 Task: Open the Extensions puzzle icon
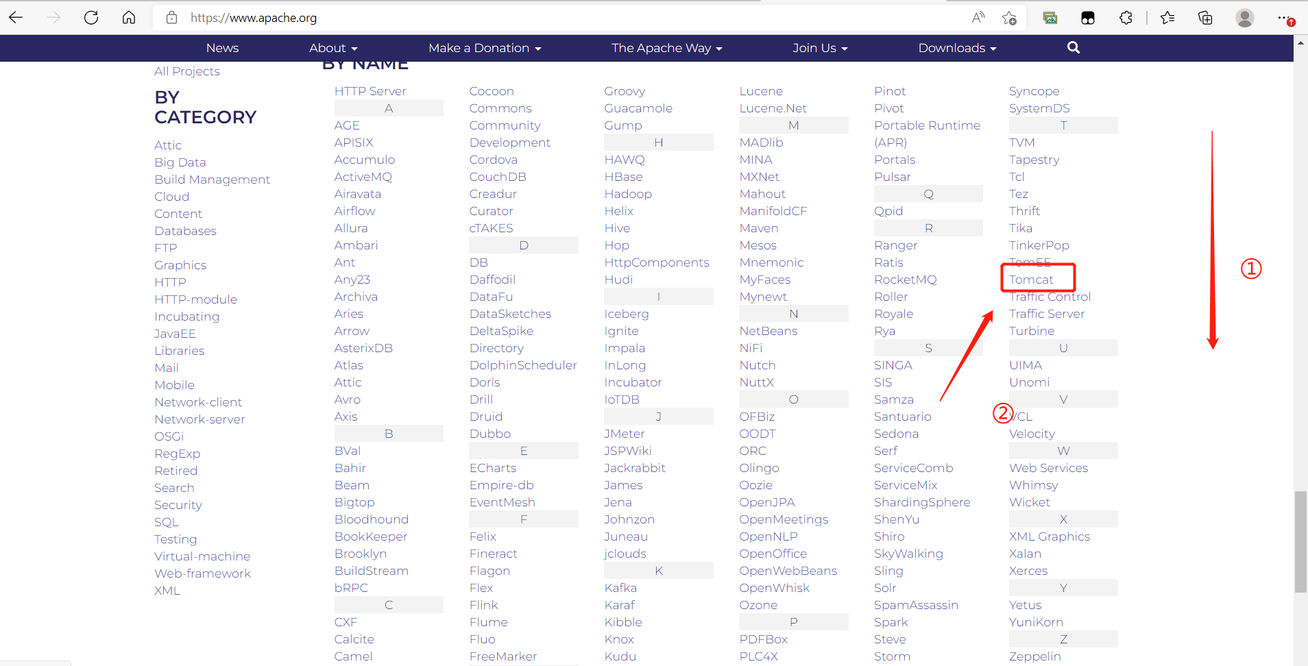pos(1126,18)
